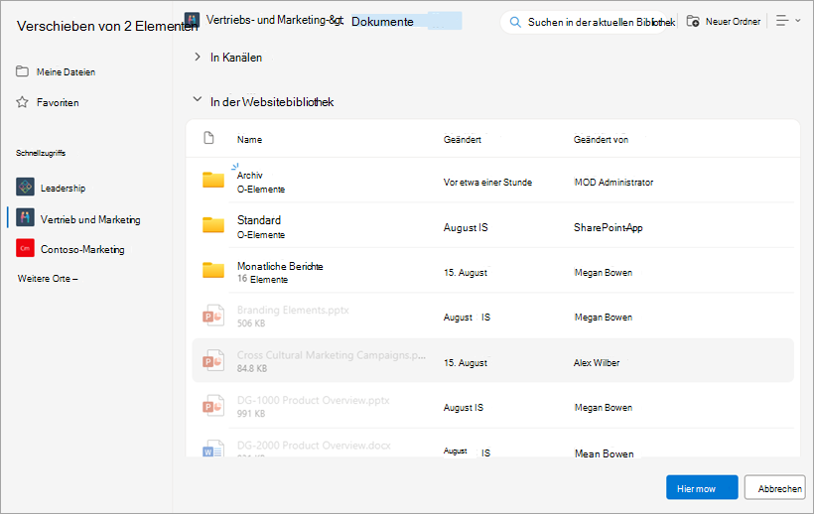Click 991 KB size text

coord(251,414)
